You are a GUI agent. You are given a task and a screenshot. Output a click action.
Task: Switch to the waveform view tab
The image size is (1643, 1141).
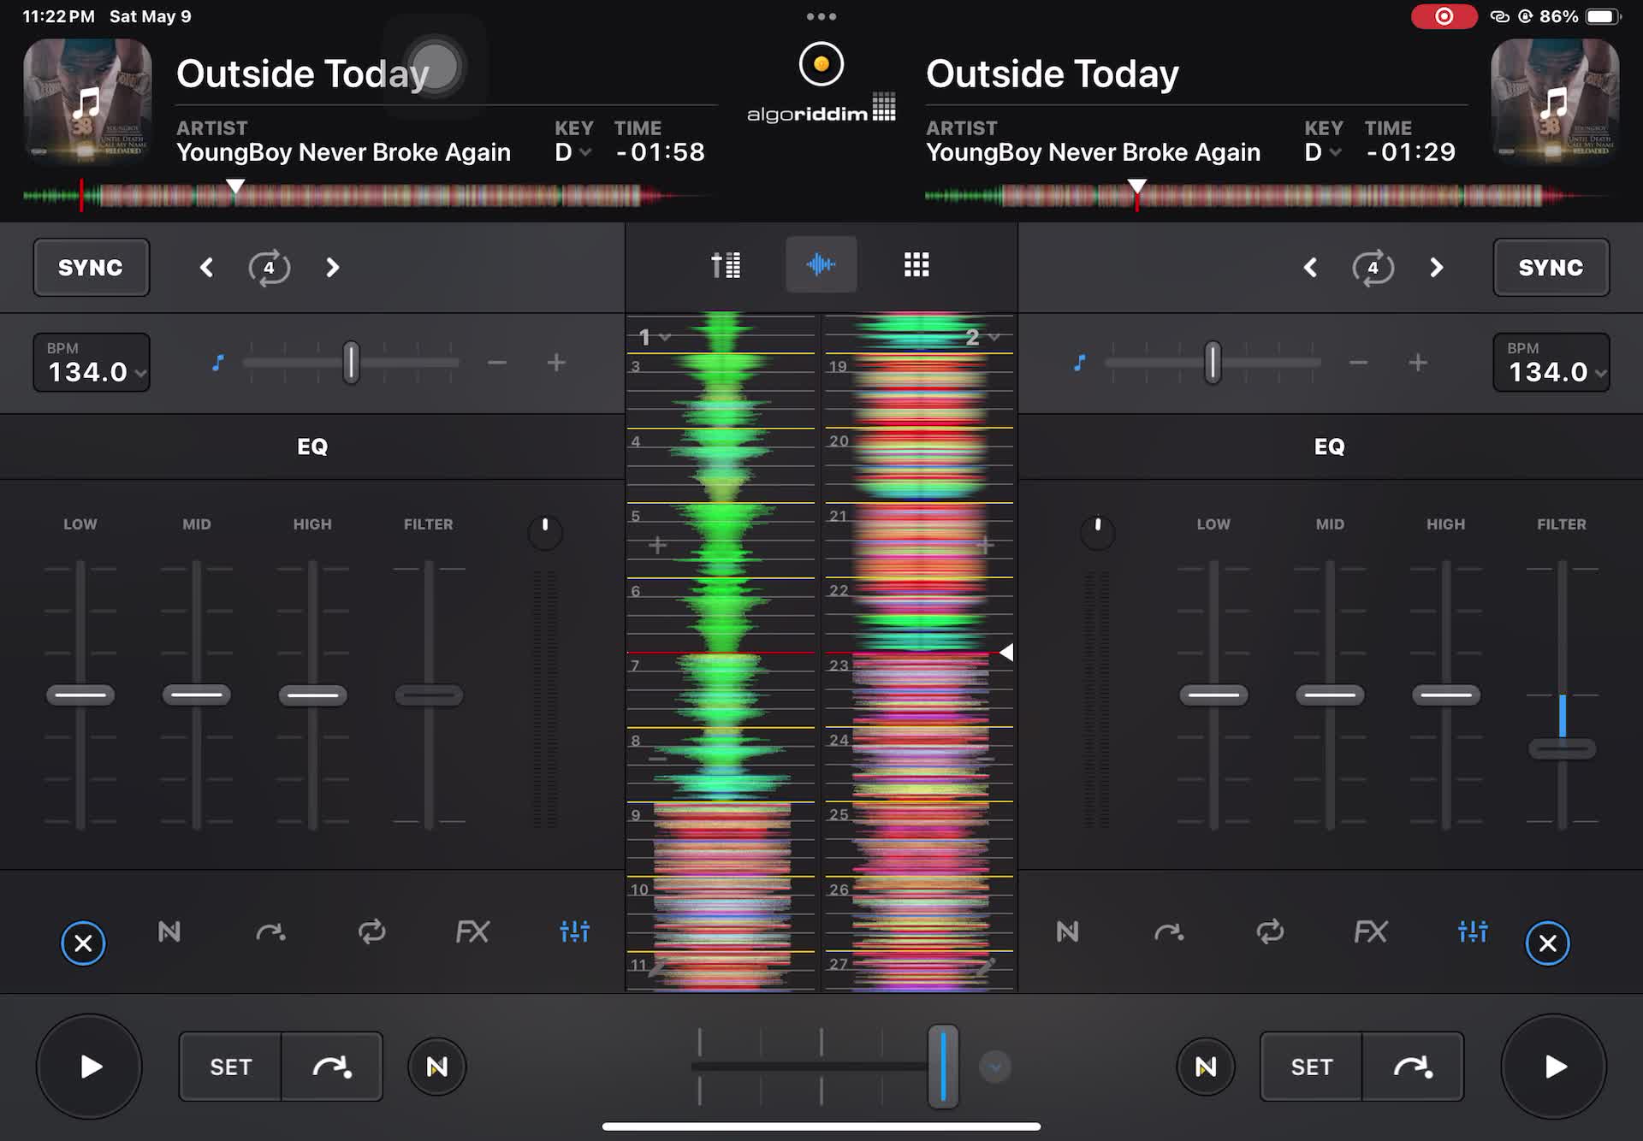pyautogui.click(x=821, y=265)
